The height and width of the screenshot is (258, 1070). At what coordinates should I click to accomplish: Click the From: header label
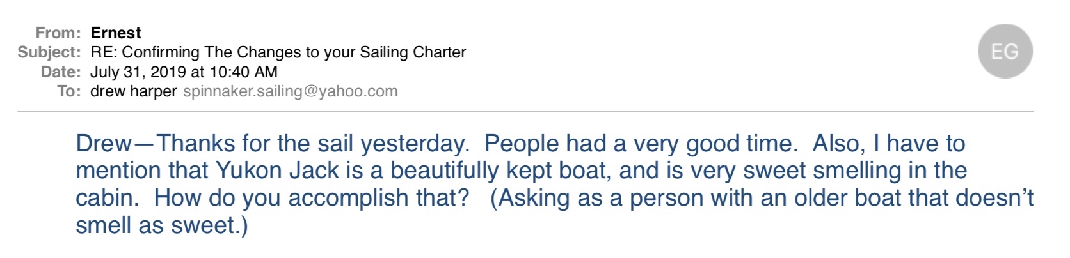point(58,33)
